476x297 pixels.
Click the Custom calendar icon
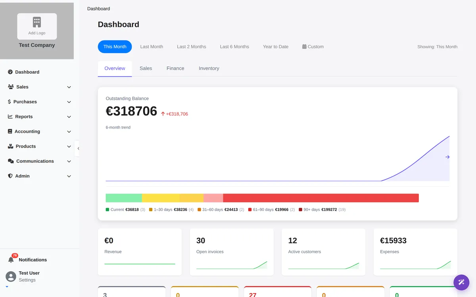(304, 47)
